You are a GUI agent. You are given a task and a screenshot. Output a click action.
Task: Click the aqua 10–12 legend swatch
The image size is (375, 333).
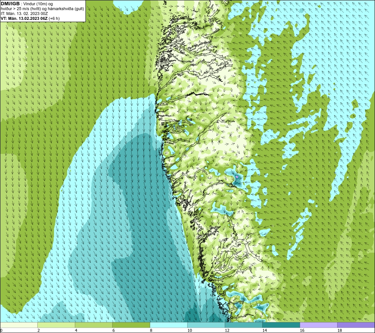click(x=206, y=325)
